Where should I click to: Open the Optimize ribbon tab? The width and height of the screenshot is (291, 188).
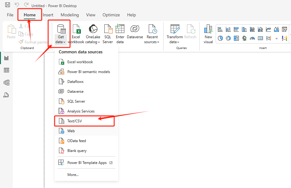coord(111,15)
